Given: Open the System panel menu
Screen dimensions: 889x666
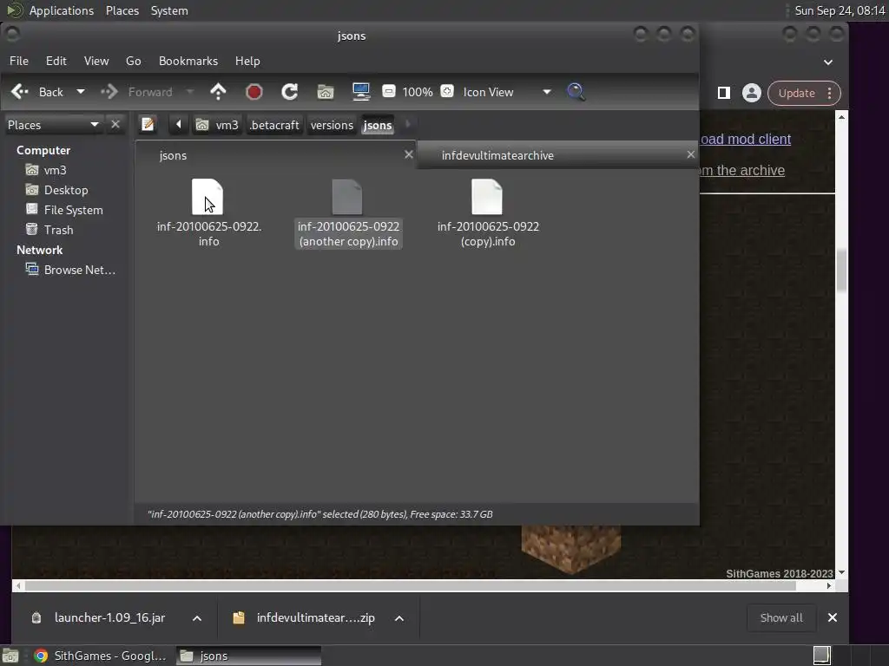Looking at the screenshot, I should (169, 10).
